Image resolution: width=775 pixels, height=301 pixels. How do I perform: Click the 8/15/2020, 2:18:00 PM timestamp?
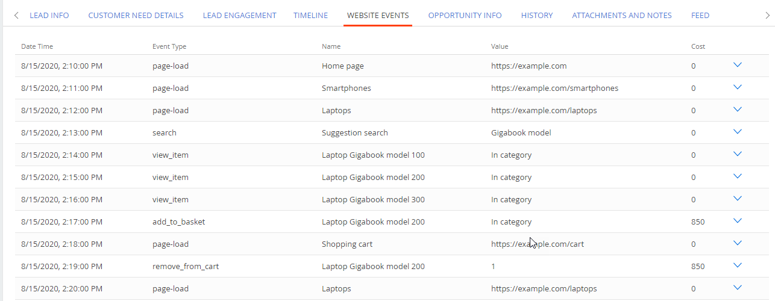pos(61,244)
